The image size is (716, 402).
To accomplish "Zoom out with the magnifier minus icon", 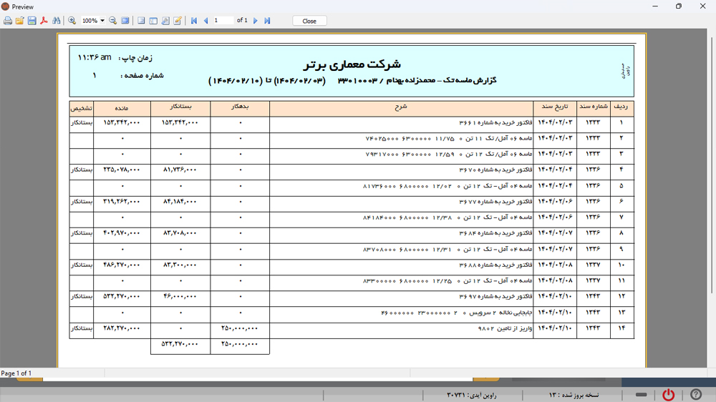I will point(113,21).
